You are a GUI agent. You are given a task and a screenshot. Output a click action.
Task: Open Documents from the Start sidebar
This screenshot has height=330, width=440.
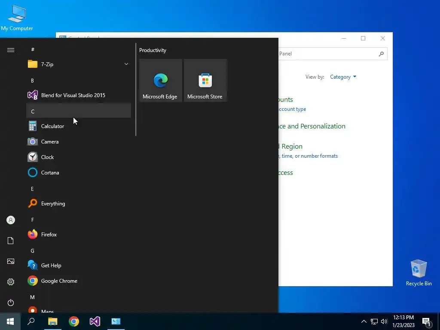(x=11, y=241)
